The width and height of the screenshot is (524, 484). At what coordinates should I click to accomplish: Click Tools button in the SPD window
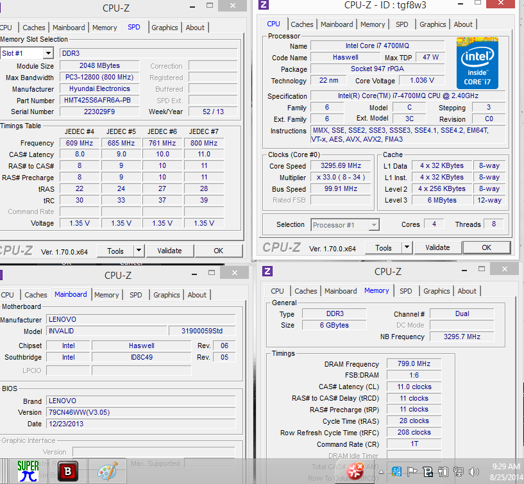(x=115, y=251)
